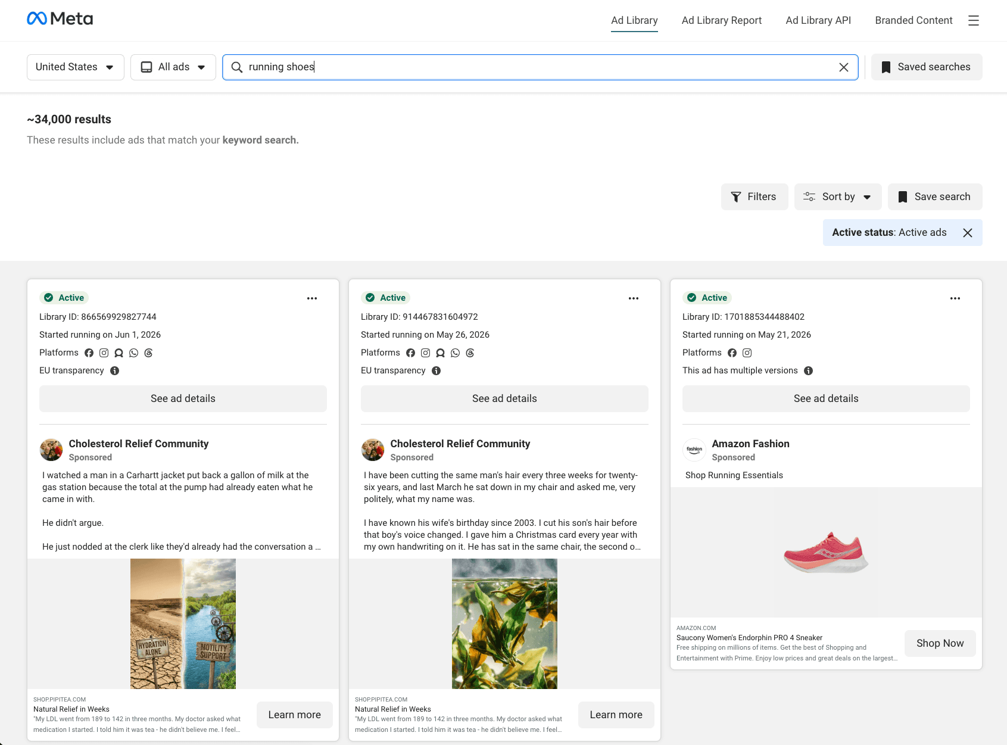Click the Meta logo

(x=60, y=19)
